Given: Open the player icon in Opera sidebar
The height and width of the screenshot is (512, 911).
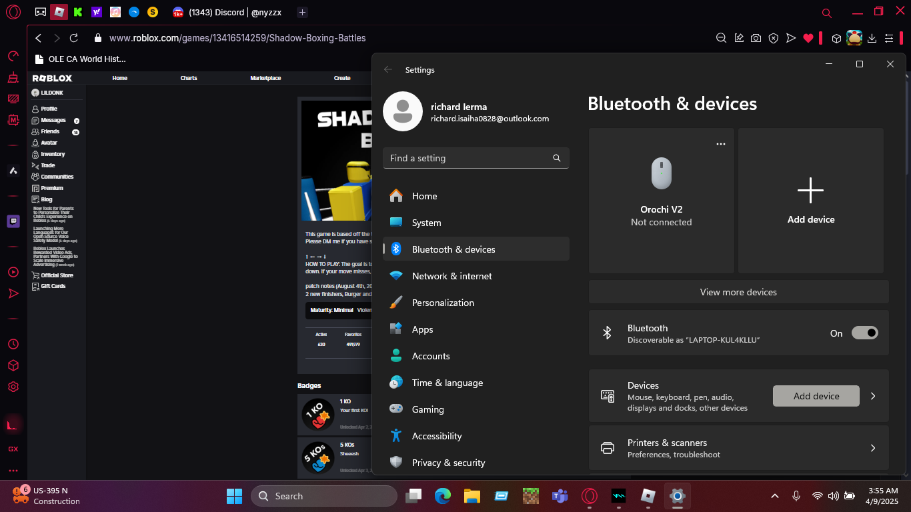Looking at the screenshot, I should click(13, 272).
